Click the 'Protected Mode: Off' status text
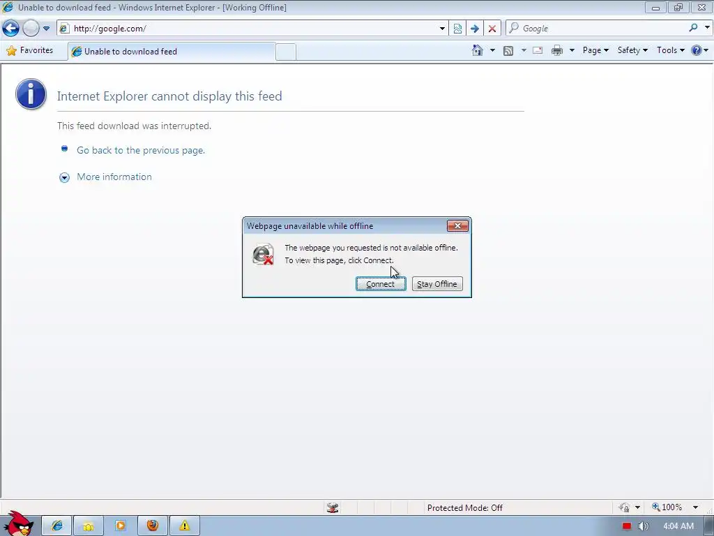714x536 pixels. tap(465, 508)
